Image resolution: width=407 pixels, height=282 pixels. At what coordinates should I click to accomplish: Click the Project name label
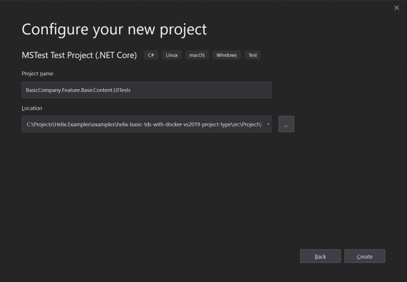38,73
